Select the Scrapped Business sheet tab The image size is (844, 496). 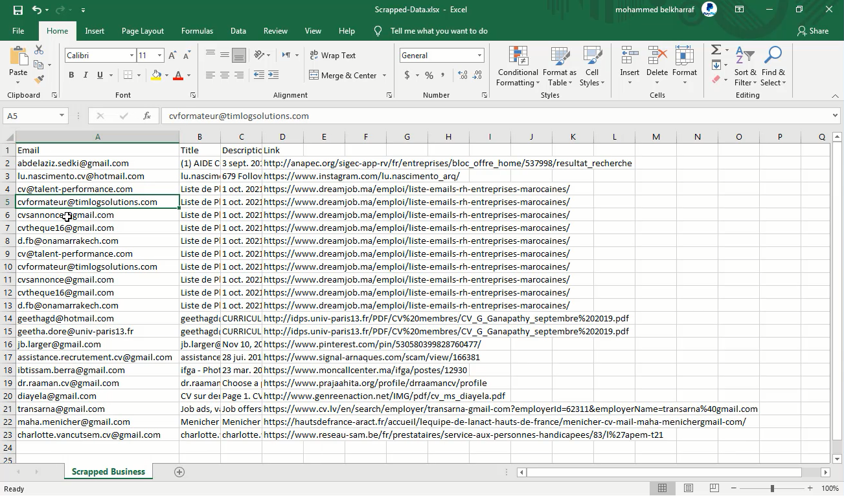click(108, 472)
